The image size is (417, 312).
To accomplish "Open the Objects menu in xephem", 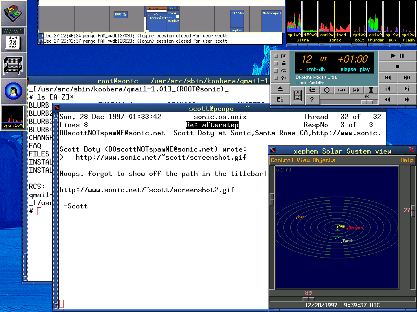I will coord(324,160).
